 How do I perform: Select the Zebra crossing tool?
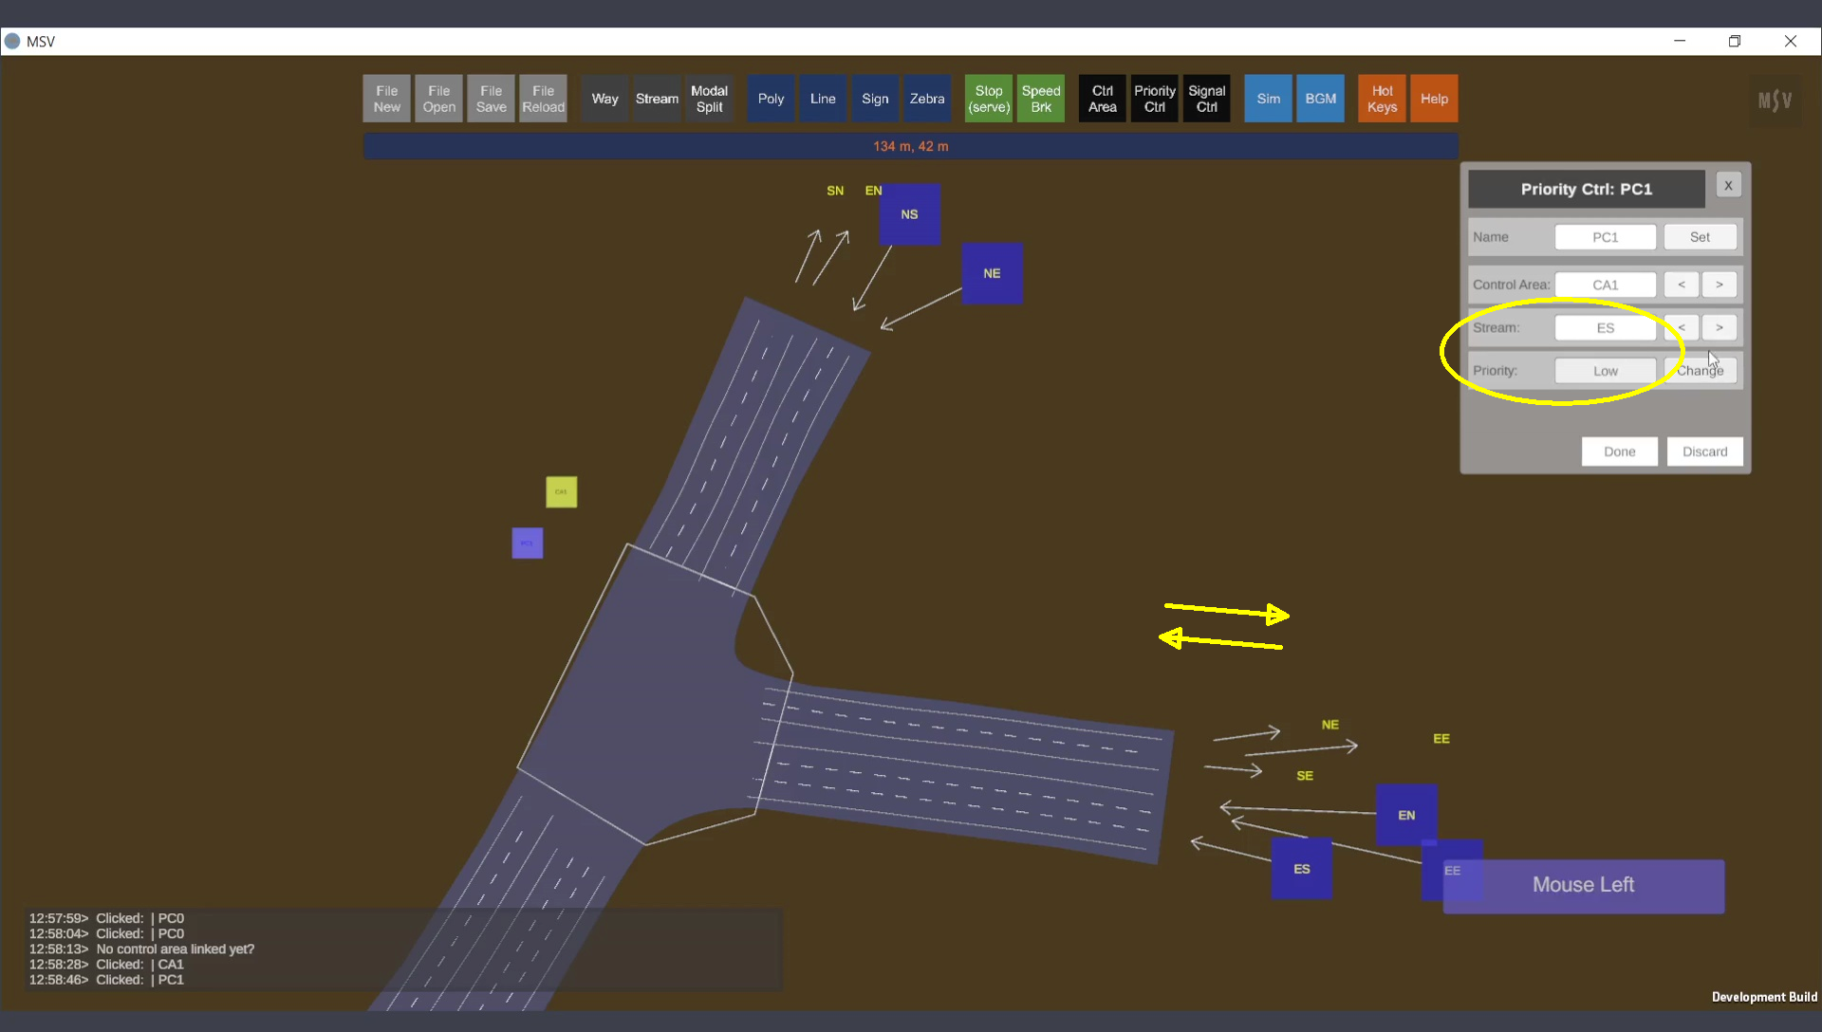(x=926, y=99)
